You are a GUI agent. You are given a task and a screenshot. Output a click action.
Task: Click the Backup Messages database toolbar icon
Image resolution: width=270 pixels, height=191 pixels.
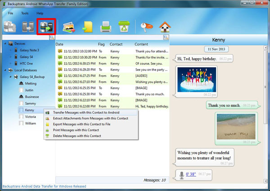10,27
